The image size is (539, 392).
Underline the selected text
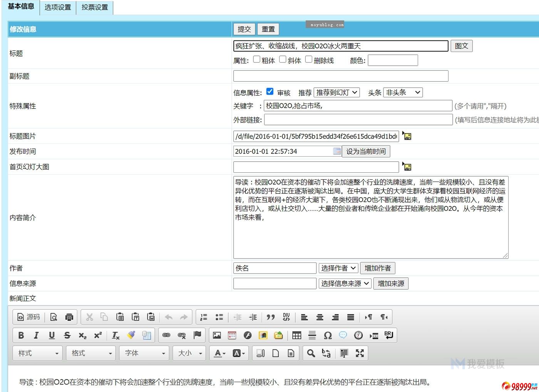52,335
